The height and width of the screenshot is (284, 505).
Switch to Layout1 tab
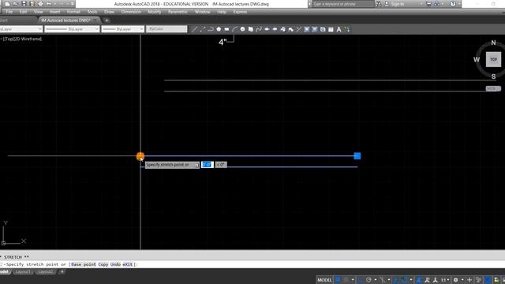coord(23,271)
